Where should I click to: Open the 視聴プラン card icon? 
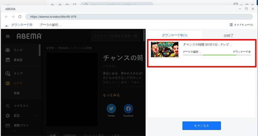coord(8,125)
